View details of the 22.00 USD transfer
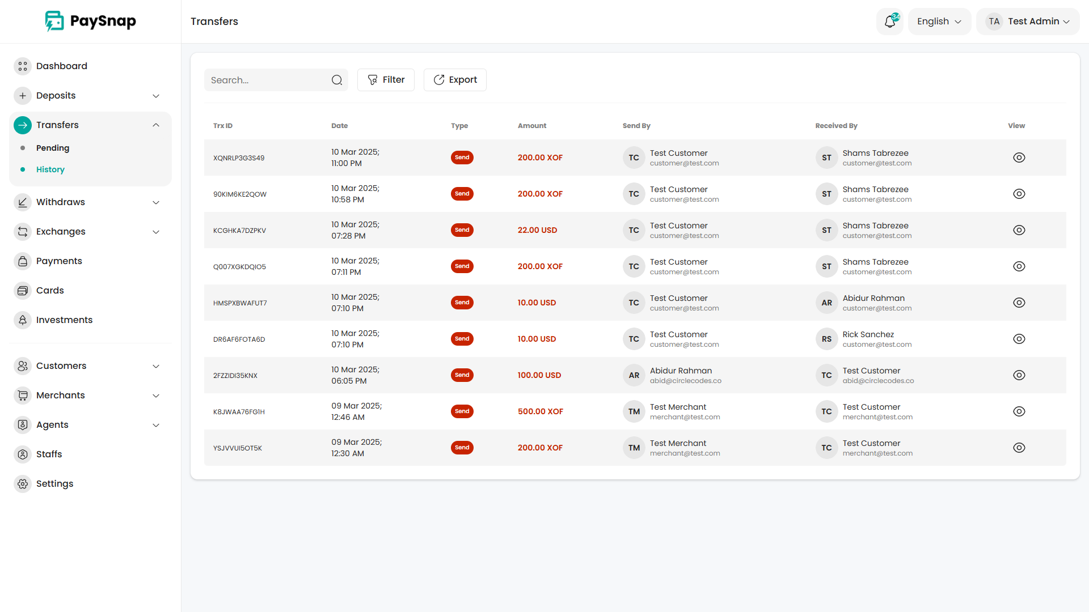The height and width of the screenshot is (612, 1089). click(x=1019, y=230)
